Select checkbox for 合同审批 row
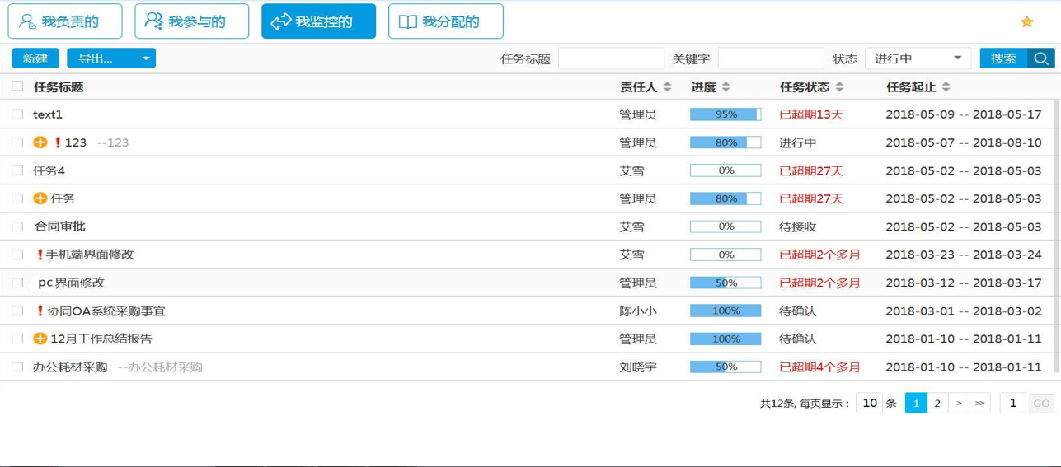The width and height of the screenshot is (1061, 467). coord(17,226)
